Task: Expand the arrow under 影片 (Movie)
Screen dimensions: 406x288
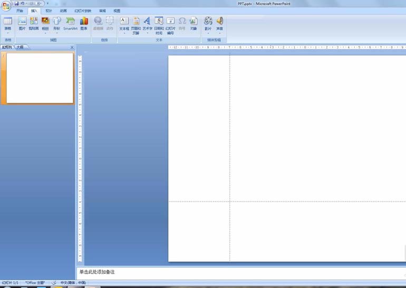Action: [208, 33]
